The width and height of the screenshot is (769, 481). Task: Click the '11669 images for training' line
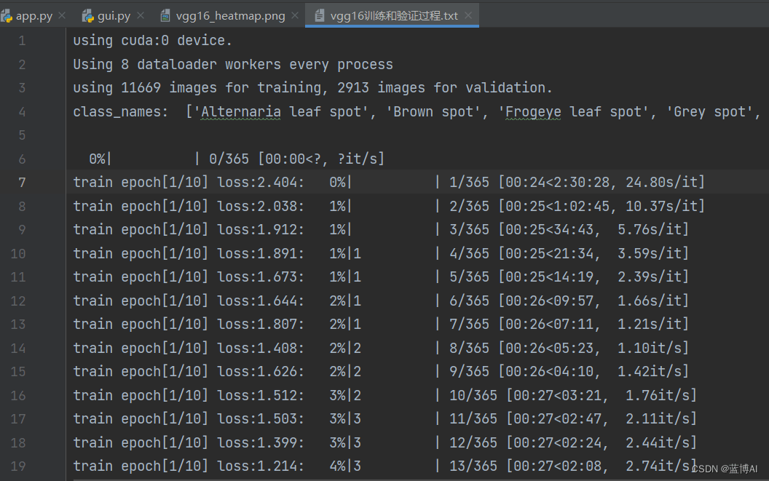313,88
